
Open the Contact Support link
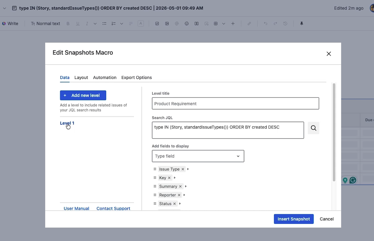tap(113, 209)
